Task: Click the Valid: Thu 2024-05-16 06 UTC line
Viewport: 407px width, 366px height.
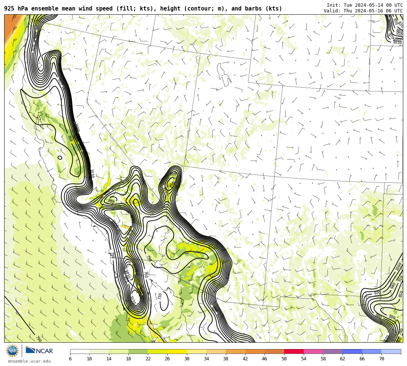Action: point(363,11)
